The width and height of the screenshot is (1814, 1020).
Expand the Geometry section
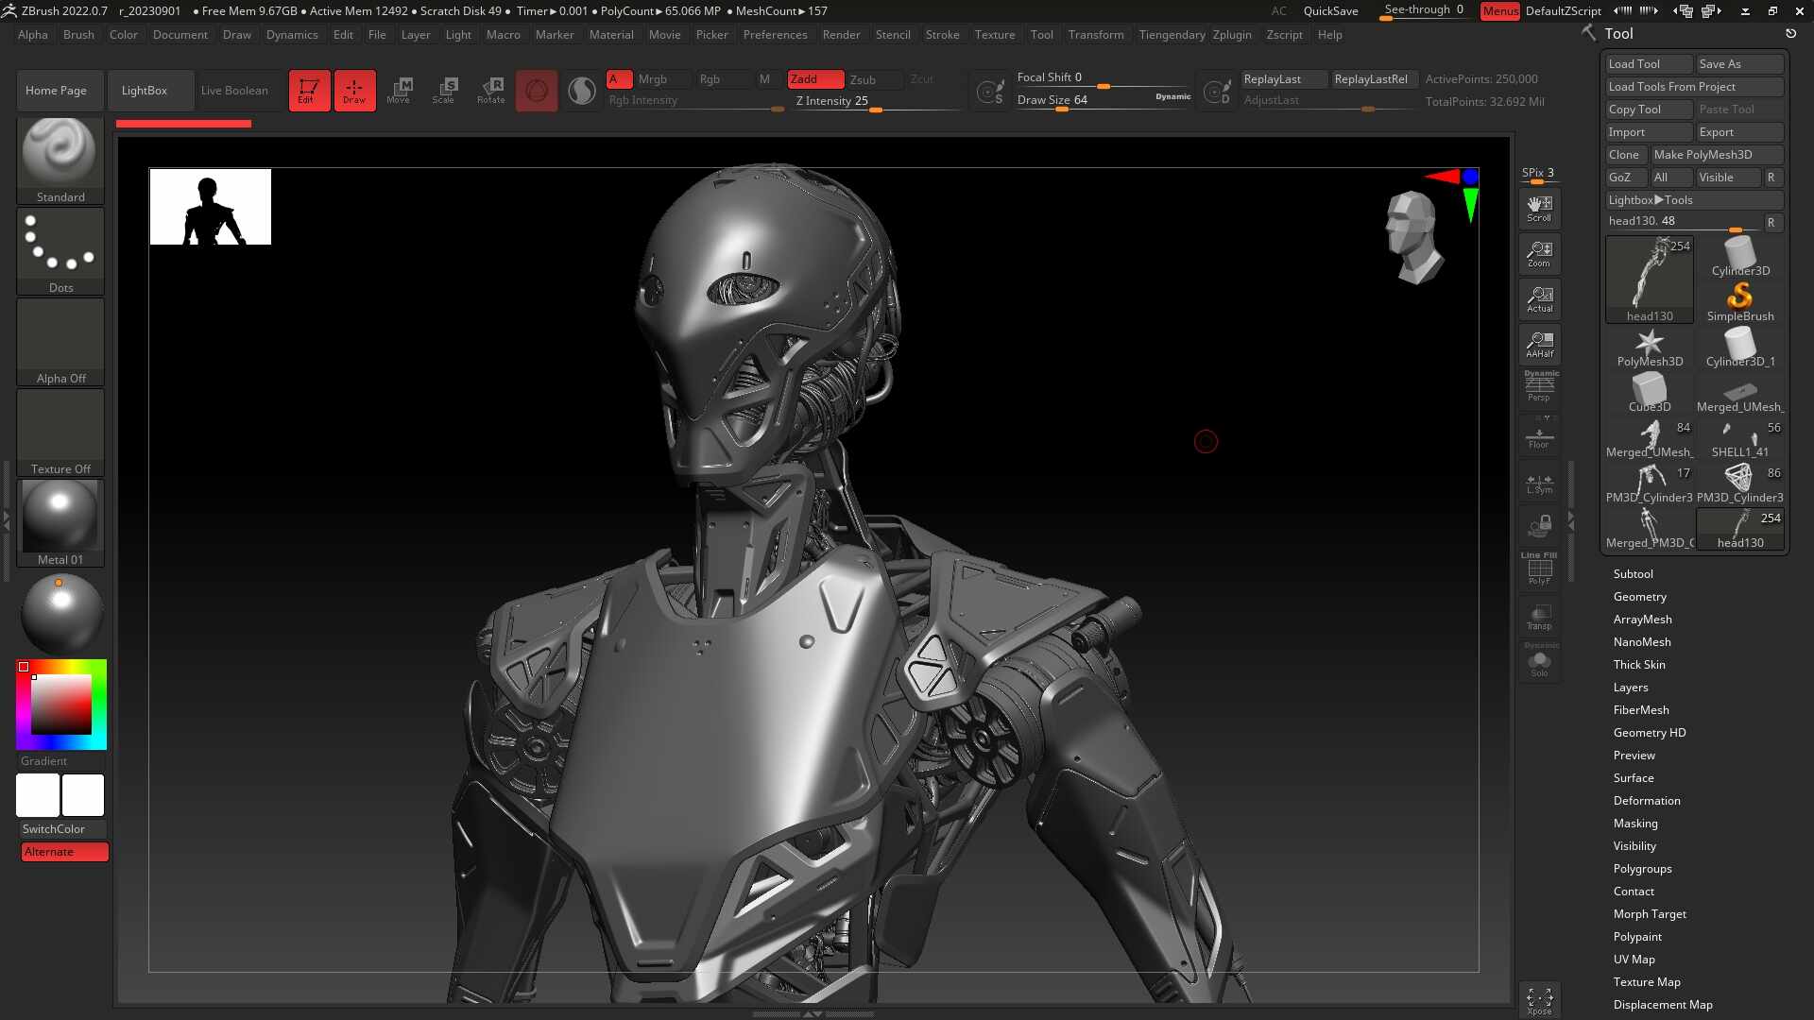point(1639,597)
